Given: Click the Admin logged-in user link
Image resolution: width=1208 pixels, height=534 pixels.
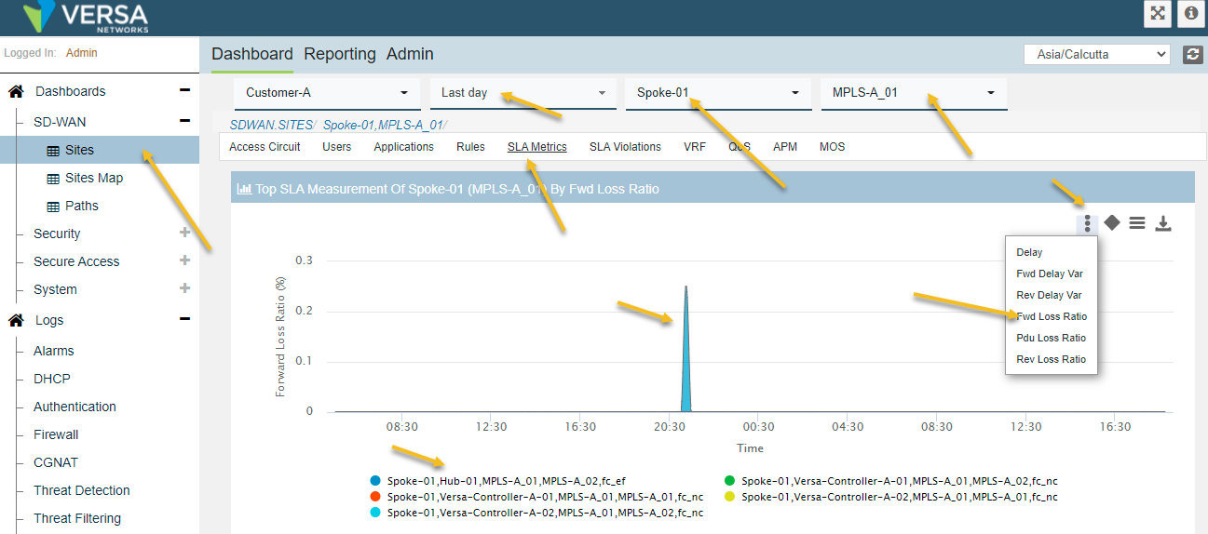Looking at the screenshot, I should [82, 53].
